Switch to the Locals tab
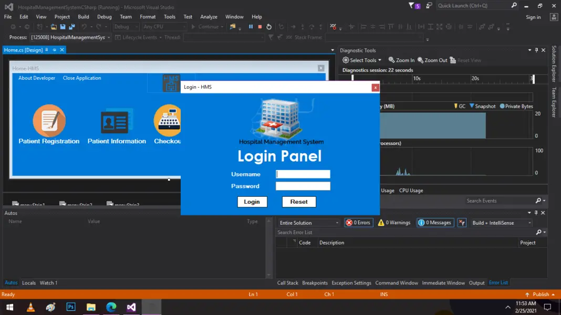 (x=28, y=283)
